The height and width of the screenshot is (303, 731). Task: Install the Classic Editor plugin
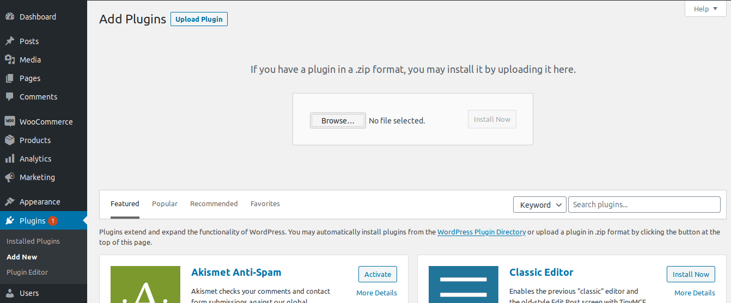click(x=691, y=274)
